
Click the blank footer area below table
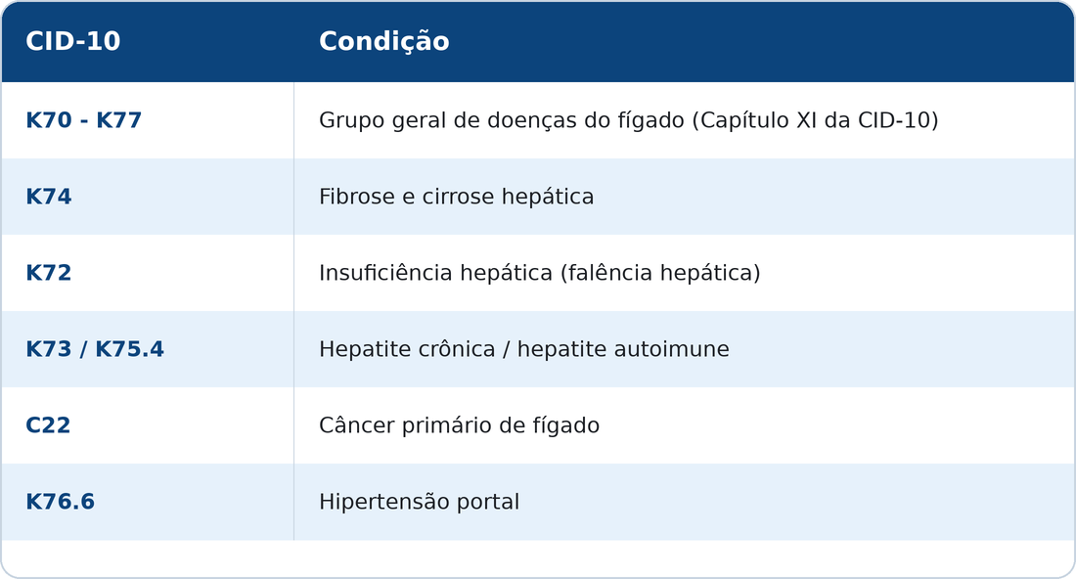[x=538, y=558]
